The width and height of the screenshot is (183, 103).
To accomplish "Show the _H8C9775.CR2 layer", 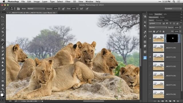I will (150, 85).
